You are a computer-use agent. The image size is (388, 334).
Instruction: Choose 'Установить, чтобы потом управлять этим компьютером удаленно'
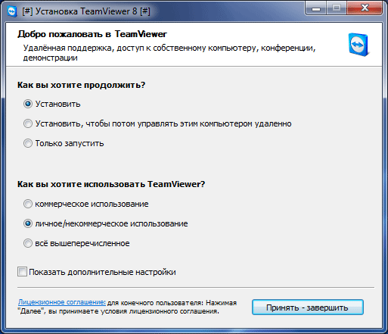(28, 123)
